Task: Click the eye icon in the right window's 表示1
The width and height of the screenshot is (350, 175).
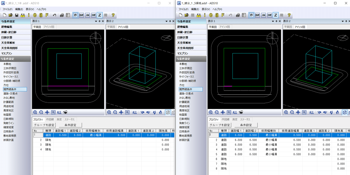Action: click(x=241, y=112)
